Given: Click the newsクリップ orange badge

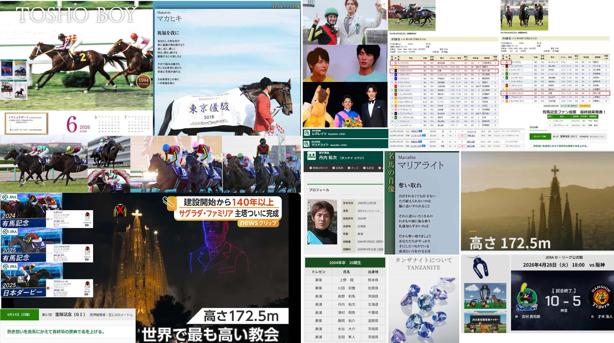Looking at the screenshot, I should point(258,223).
